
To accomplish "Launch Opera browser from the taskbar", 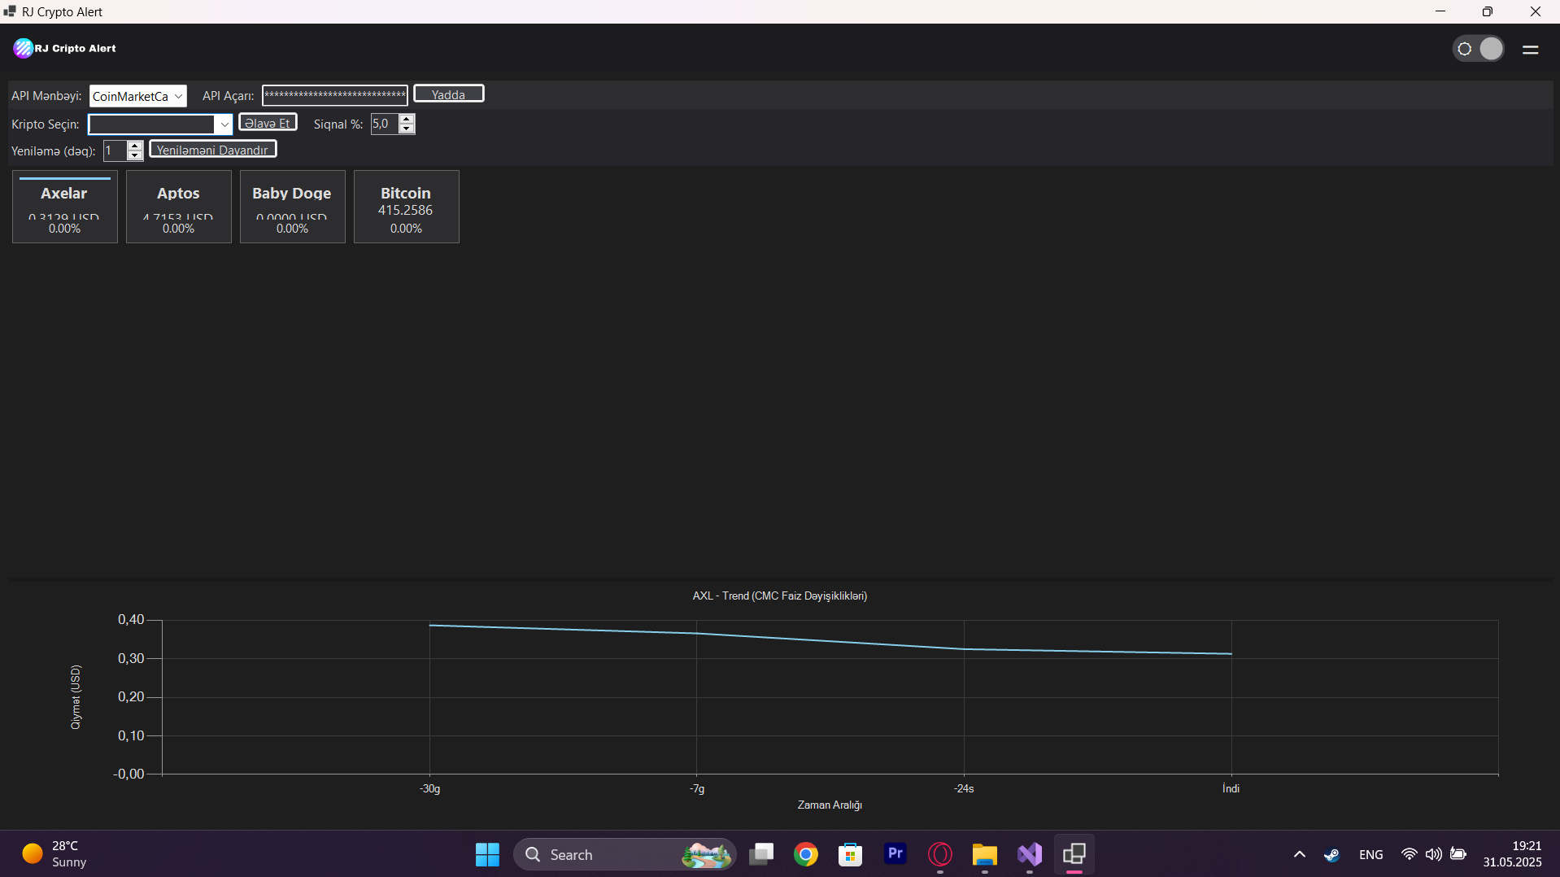I will [x=939, y=854].
